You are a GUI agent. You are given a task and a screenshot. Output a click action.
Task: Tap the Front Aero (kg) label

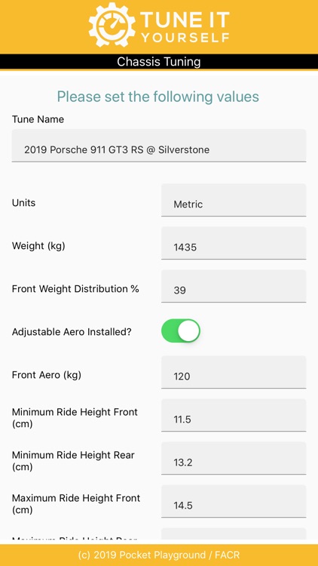coord(47,375)
